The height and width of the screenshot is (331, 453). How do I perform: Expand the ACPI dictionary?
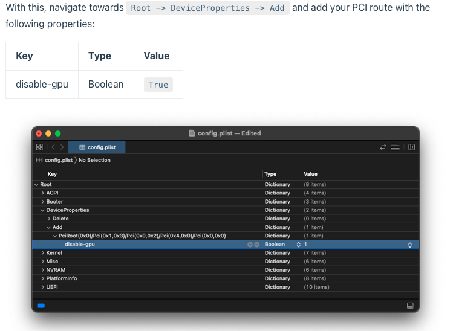point(43,193)
